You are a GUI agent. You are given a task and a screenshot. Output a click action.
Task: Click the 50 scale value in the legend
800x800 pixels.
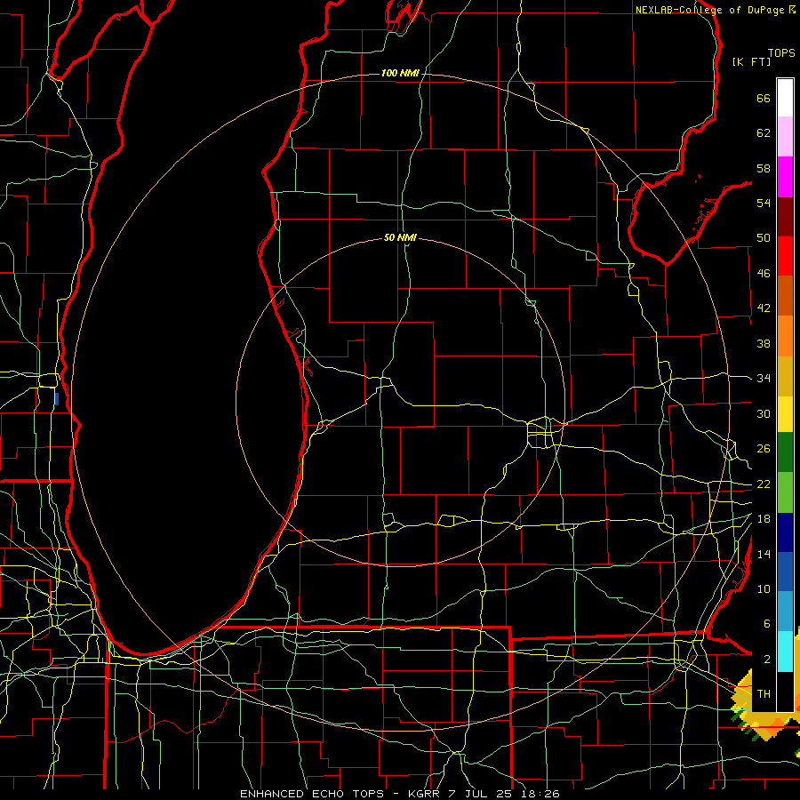(764, 237)
